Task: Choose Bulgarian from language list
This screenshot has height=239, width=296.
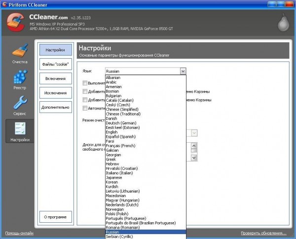Action: [x=146, y=96]
